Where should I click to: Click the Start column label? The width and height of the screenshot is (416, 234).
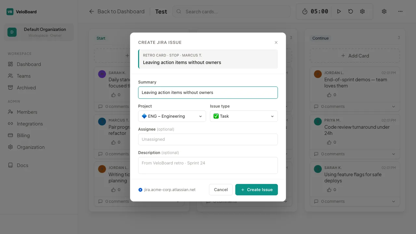coord(101,38)
